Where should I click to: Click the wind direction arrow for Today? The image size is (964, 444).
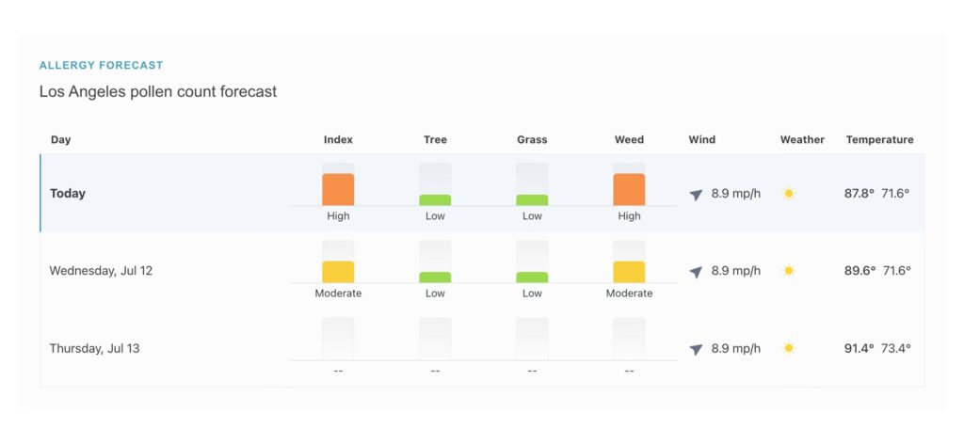pos(696,195)
